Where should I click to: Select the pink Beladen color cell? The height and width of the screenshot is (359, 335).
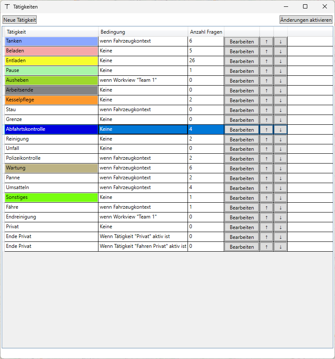51,51
